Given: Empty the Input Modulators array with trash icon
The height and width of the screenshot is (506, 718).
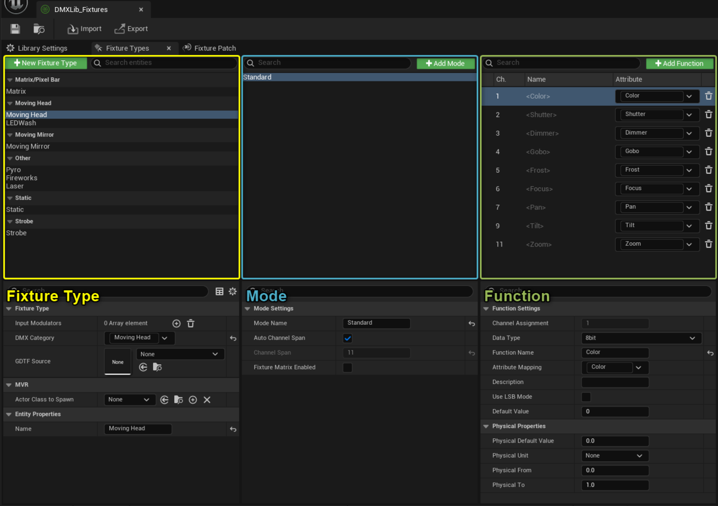Looking at the screenshot, I should tap(190, 324).
